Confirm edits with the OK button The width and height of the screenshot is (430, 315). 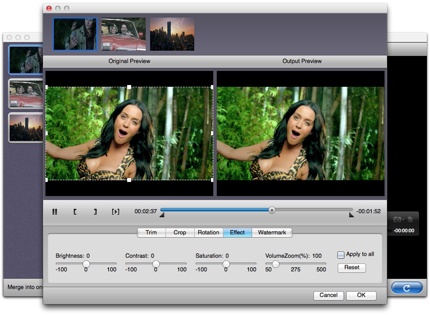click(x=361, y=295)
